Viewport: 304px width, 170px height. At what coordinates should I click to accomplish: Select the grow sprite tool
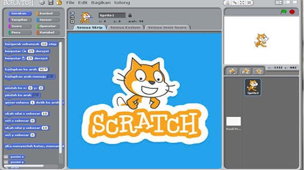[x=242, y=3]
